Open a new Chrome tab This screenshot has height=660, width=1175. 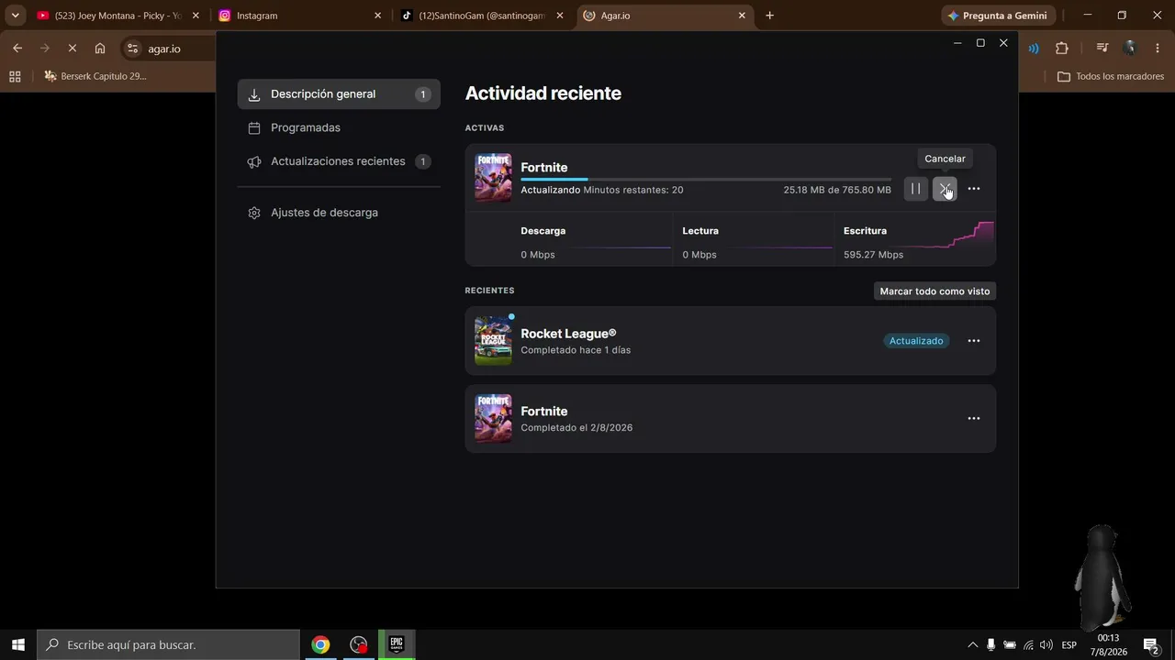click(769, 16)
